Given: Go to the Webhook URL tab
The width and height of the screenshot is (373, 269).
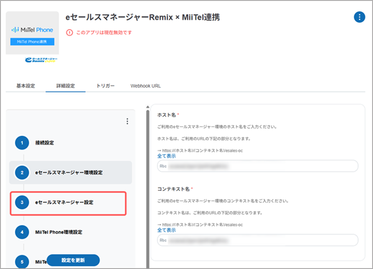Looking at the screenshot, I should point(145,86).
